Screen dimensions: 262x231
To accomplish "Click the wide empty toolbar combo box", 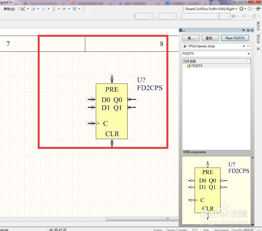I will coord(200,16).
